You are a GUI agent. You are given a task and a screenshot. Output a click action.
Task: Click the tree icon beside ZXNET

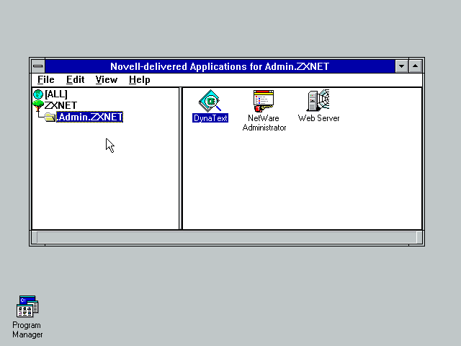point(38,105)
